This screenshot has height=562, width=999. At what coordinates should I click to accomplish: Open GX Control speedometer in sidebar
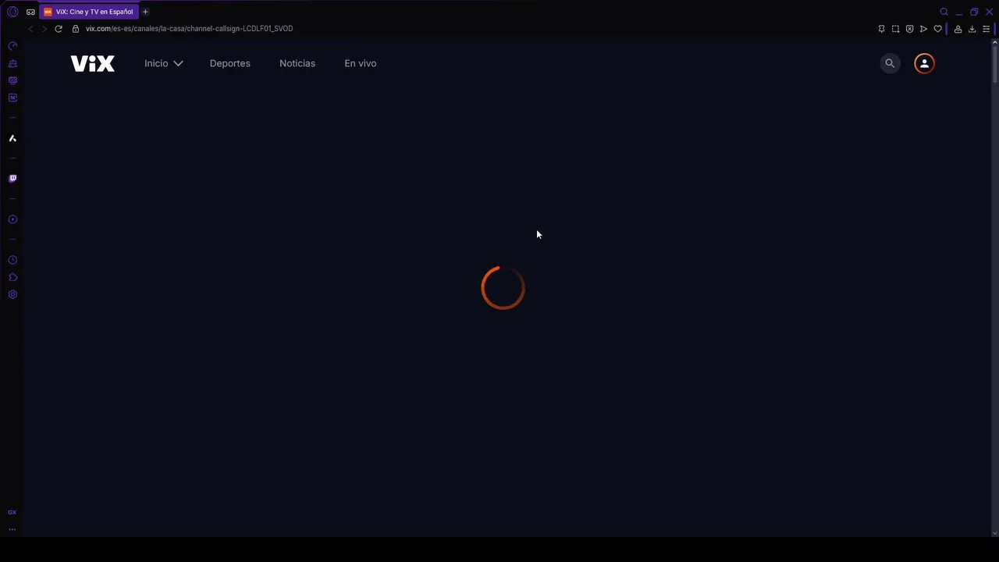click(12, 46)
